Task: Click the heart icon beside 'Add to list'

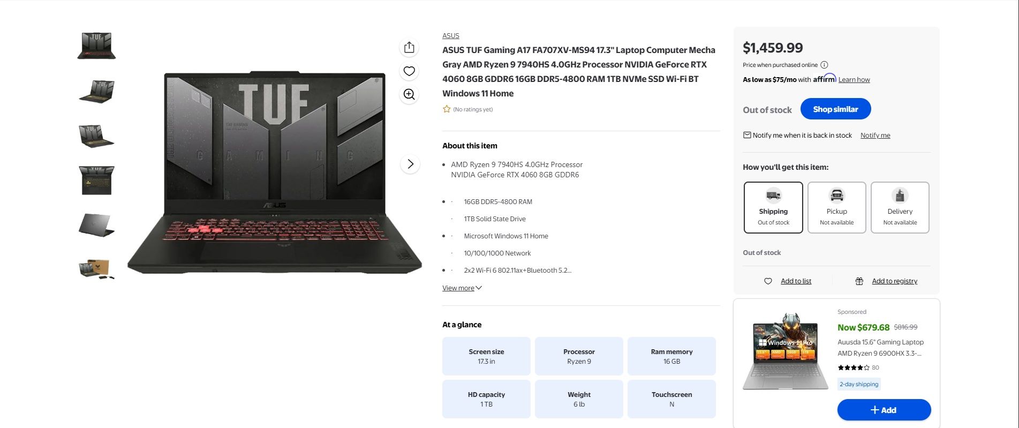Action: (768, 281)
